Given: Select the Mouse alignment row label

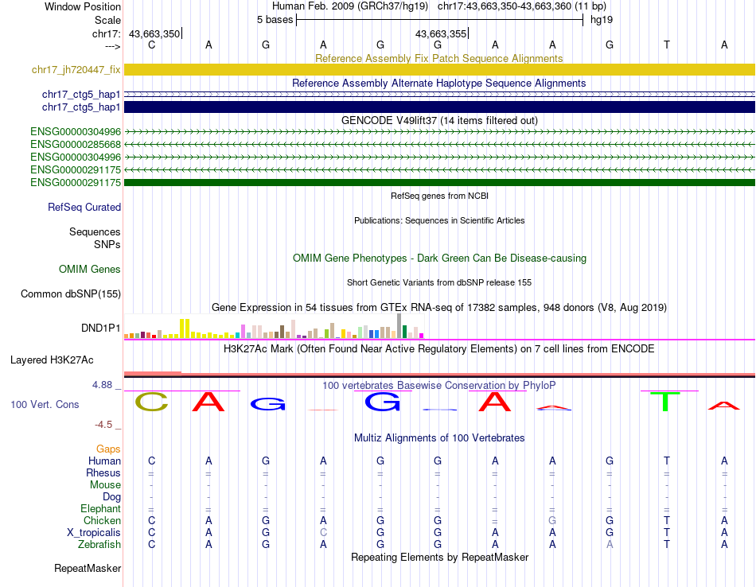Looking at the screenshot, I should tap(105, 485).
